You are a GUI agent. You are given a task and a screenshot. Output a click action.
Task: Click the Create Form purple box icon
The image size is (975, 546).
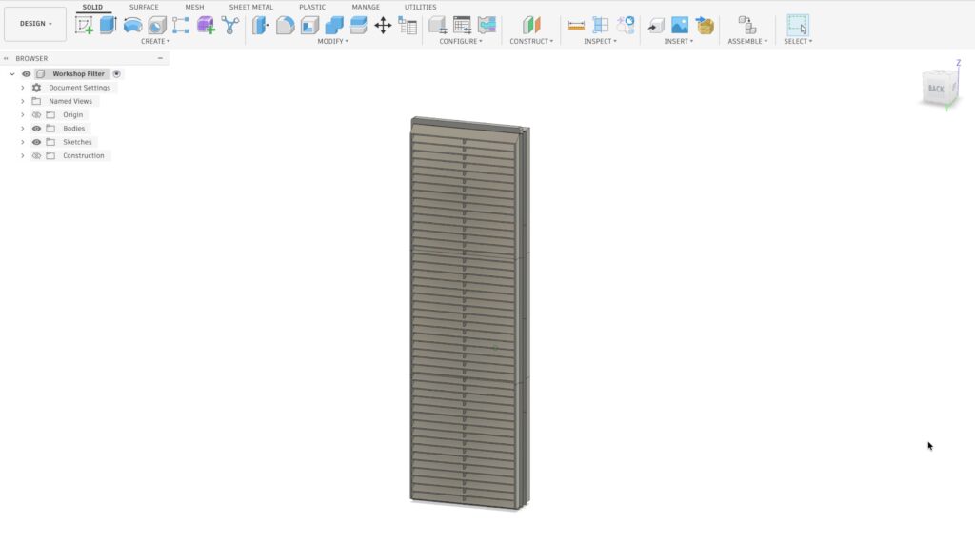[x=206, y=26]
